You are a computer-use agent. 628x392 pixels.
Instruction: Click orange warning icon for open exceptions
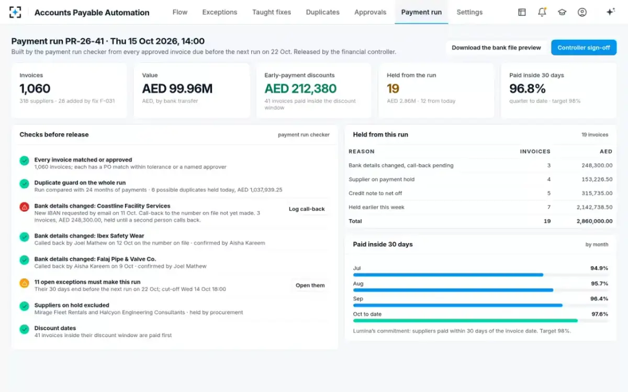[x=24, y=283]
